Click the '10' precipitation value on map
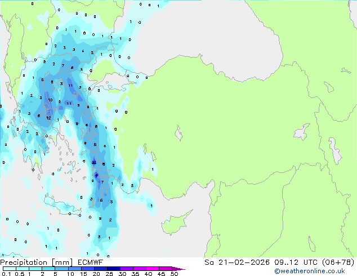Image resolution: width=357 pixels, height=276 pixels. 50,100
